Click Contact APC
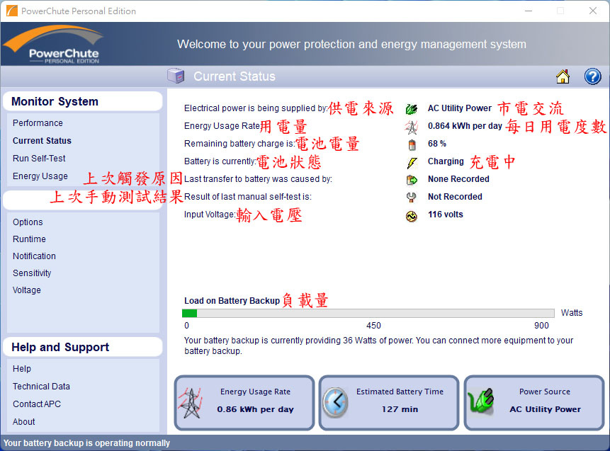Image resolution: width=610 pixels, height=451 pixels. pyautogui.click(x=37, y=404)
